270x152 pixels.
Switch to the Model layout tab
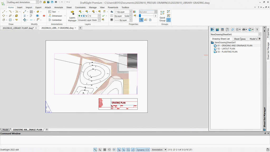pos(5,130)
